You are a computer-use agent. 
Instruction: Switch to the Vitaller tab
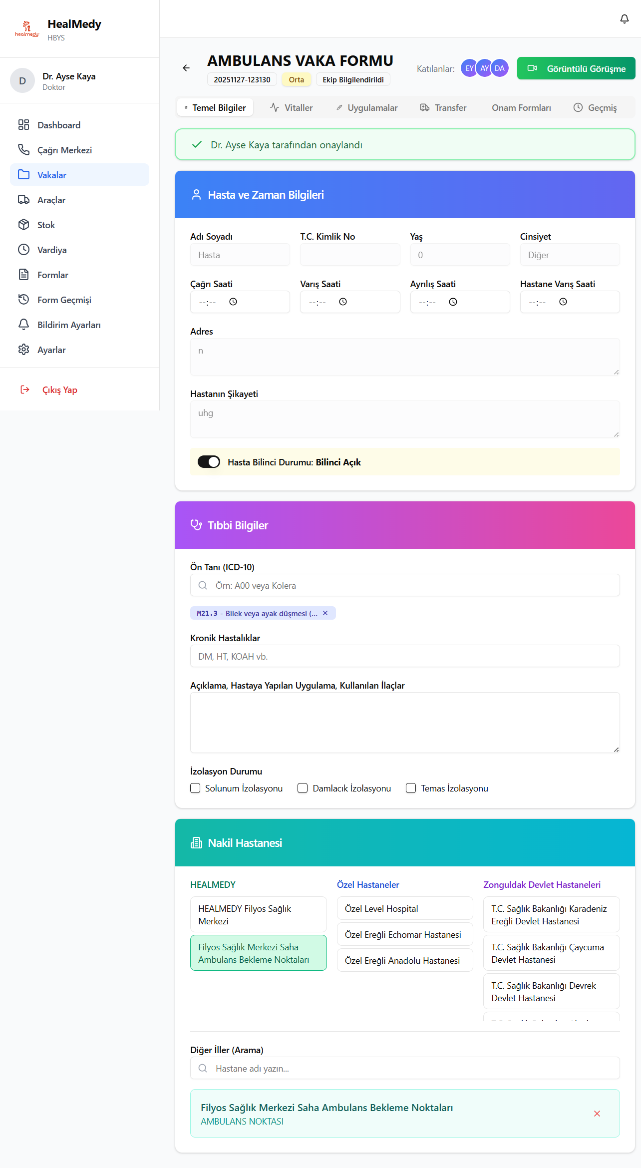click(x=292, y=108)
